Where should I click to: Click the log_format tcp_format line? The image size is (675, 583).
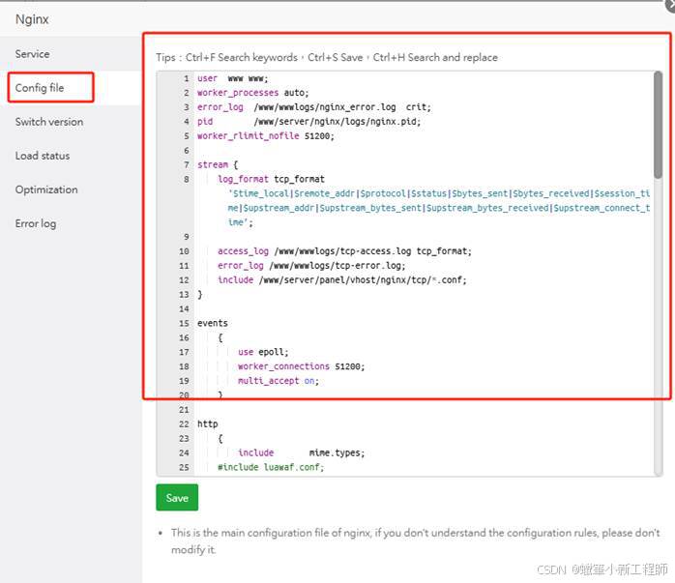pyautogui.click(x=271, y=179)
